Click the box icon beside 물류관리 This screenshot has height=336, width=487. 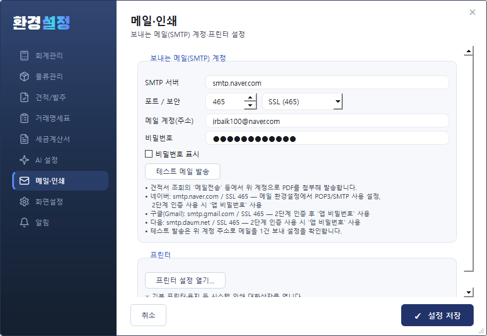pos(24,76)
